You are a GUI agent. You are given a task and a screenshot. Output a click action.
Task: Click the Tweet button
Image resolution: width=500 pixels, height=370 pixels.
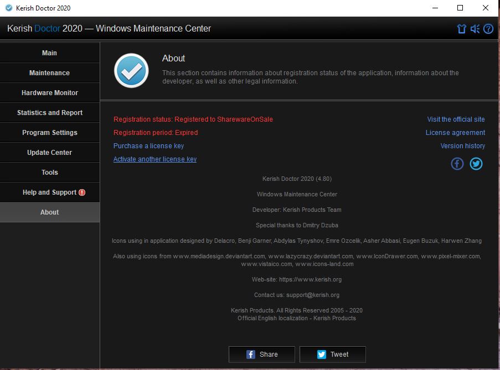[333, 355]
